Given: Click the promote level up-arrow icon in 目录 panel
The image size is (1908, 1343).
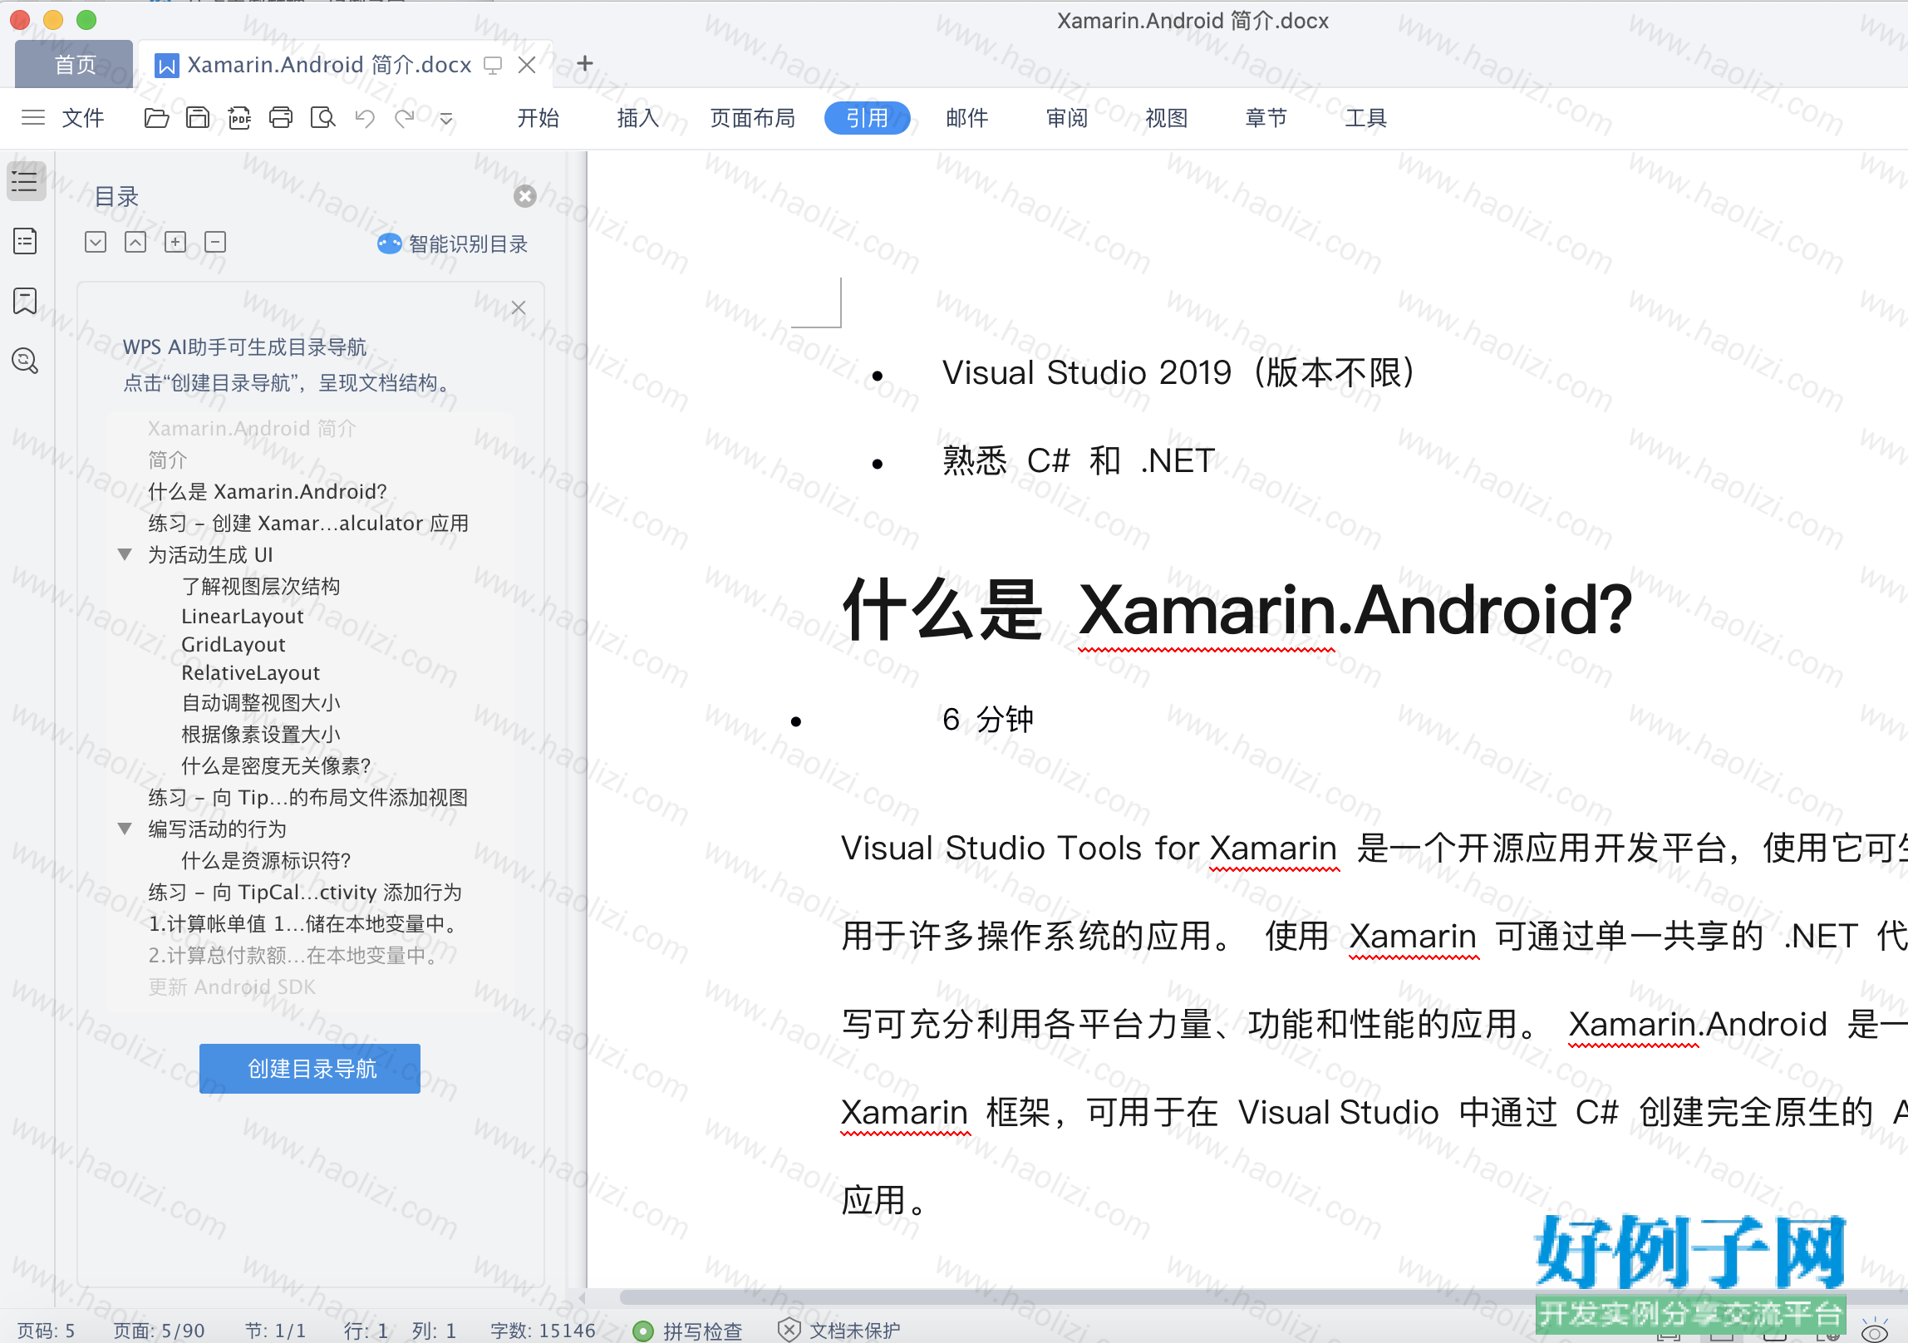Looking at the screenshot, I should (x=135, y=242).
